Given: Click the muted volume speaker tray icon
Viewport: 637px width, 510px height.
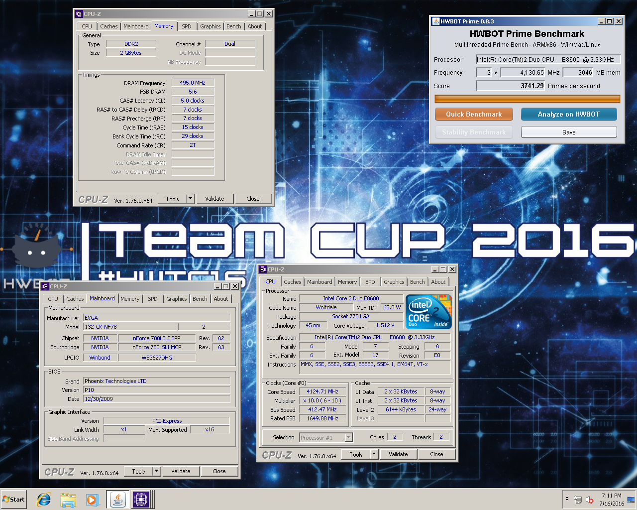Looking at the screenshot, I should click(x=590, y=500).
